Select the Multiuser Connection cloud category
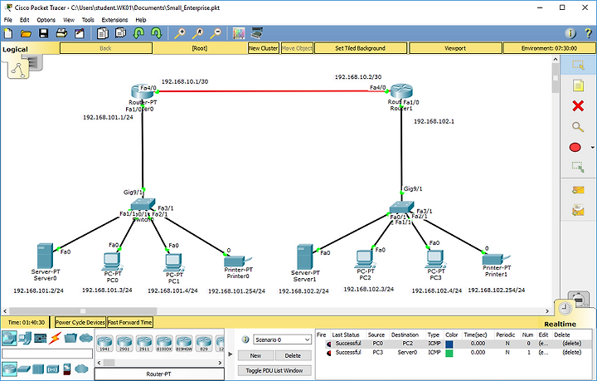The image size is (597, 381). [86, 338]
